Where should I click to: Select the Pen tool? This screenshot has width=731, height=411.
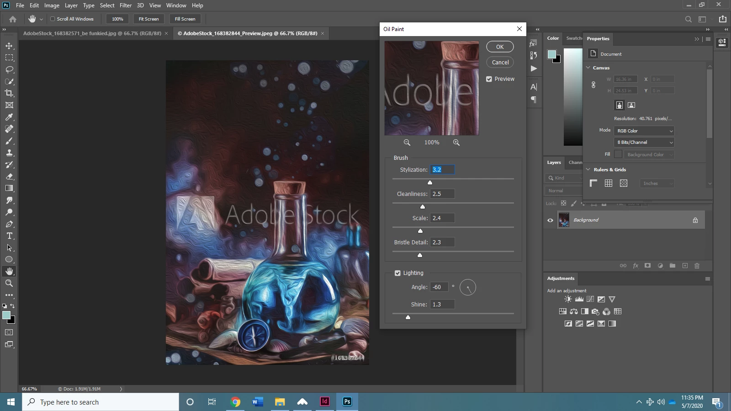click(9, 224)
